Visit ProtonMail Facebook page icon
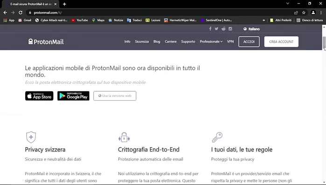The width and height of the screenshot is (326, 185). (x=210, y=28)
